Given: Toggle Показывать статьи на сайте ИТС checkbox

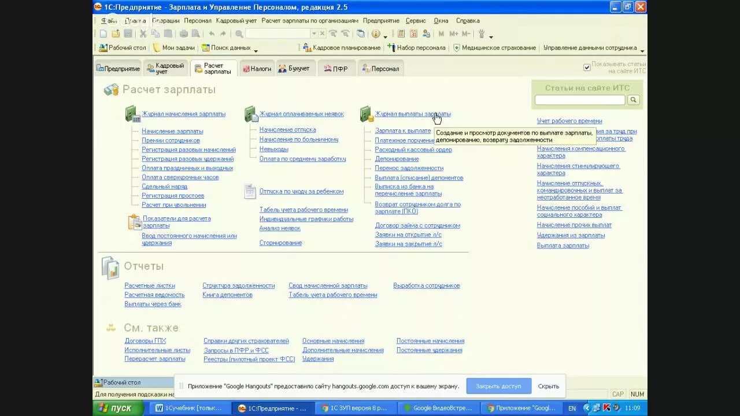Looking at the screenshot, I should pyautogui.click(x=587, y=68).
